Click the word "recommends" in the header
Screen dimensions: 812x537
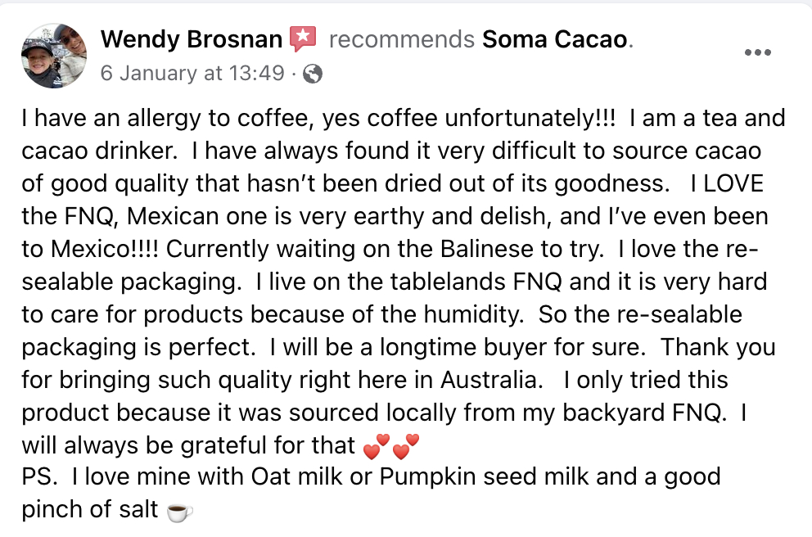pos(401,38)
